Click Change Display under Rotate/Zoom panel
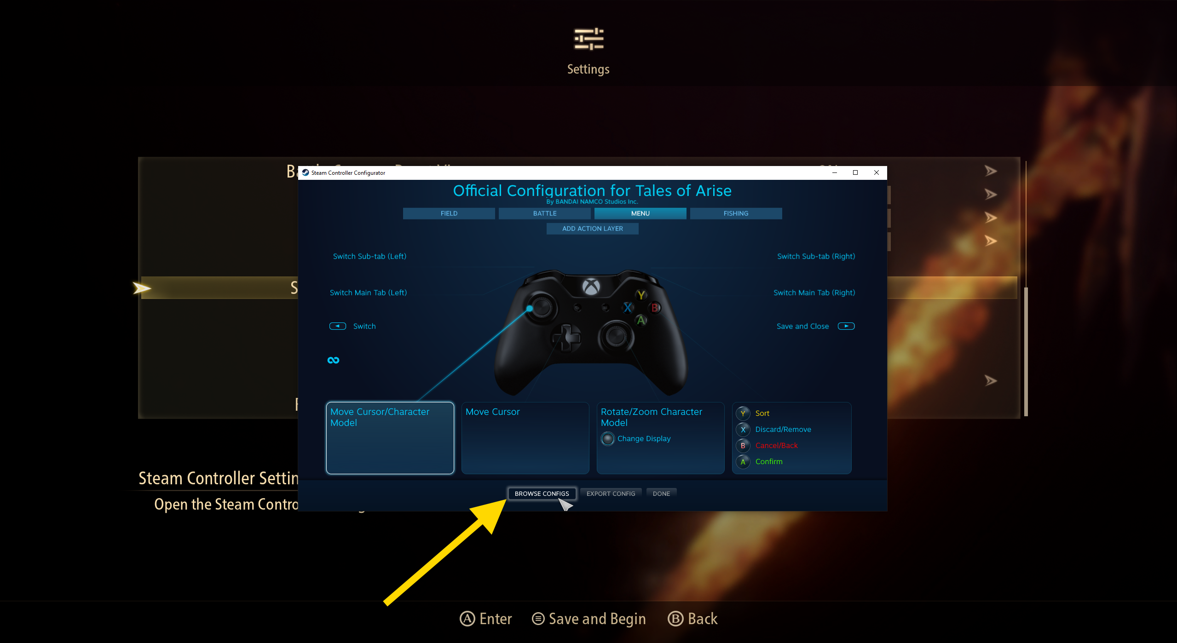 (x=643, y=439)
